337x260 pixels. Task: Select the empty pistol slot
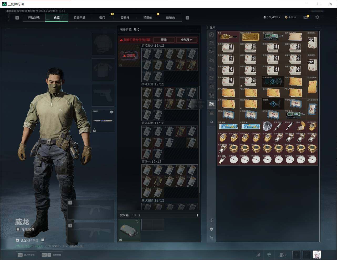click(103, 95)
